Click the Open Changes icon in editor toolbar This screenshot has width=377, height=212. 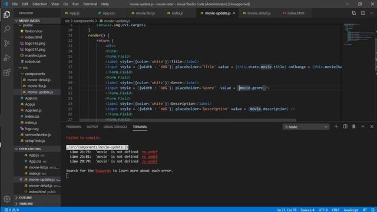point(353,13)
